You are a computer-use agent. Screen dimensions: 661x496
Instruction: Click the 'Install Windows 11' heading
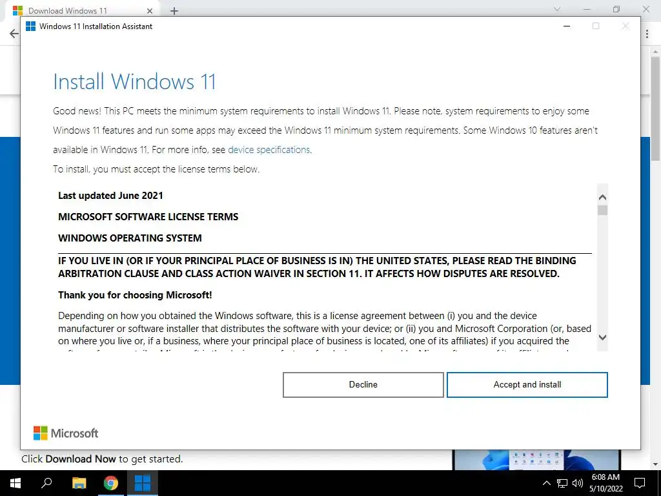[x=134, y=81]
